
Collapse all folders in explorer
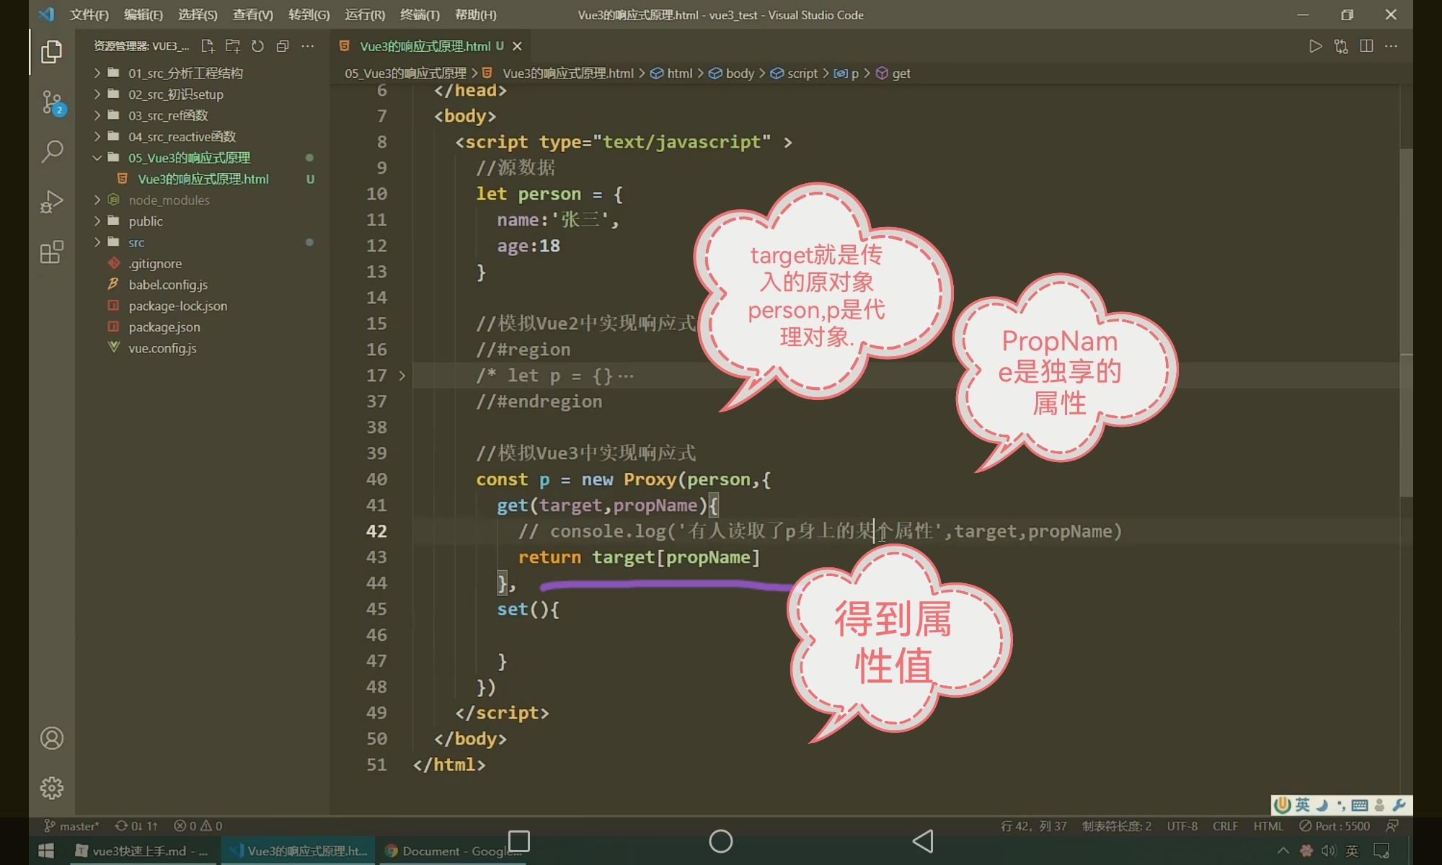[283, 46]
